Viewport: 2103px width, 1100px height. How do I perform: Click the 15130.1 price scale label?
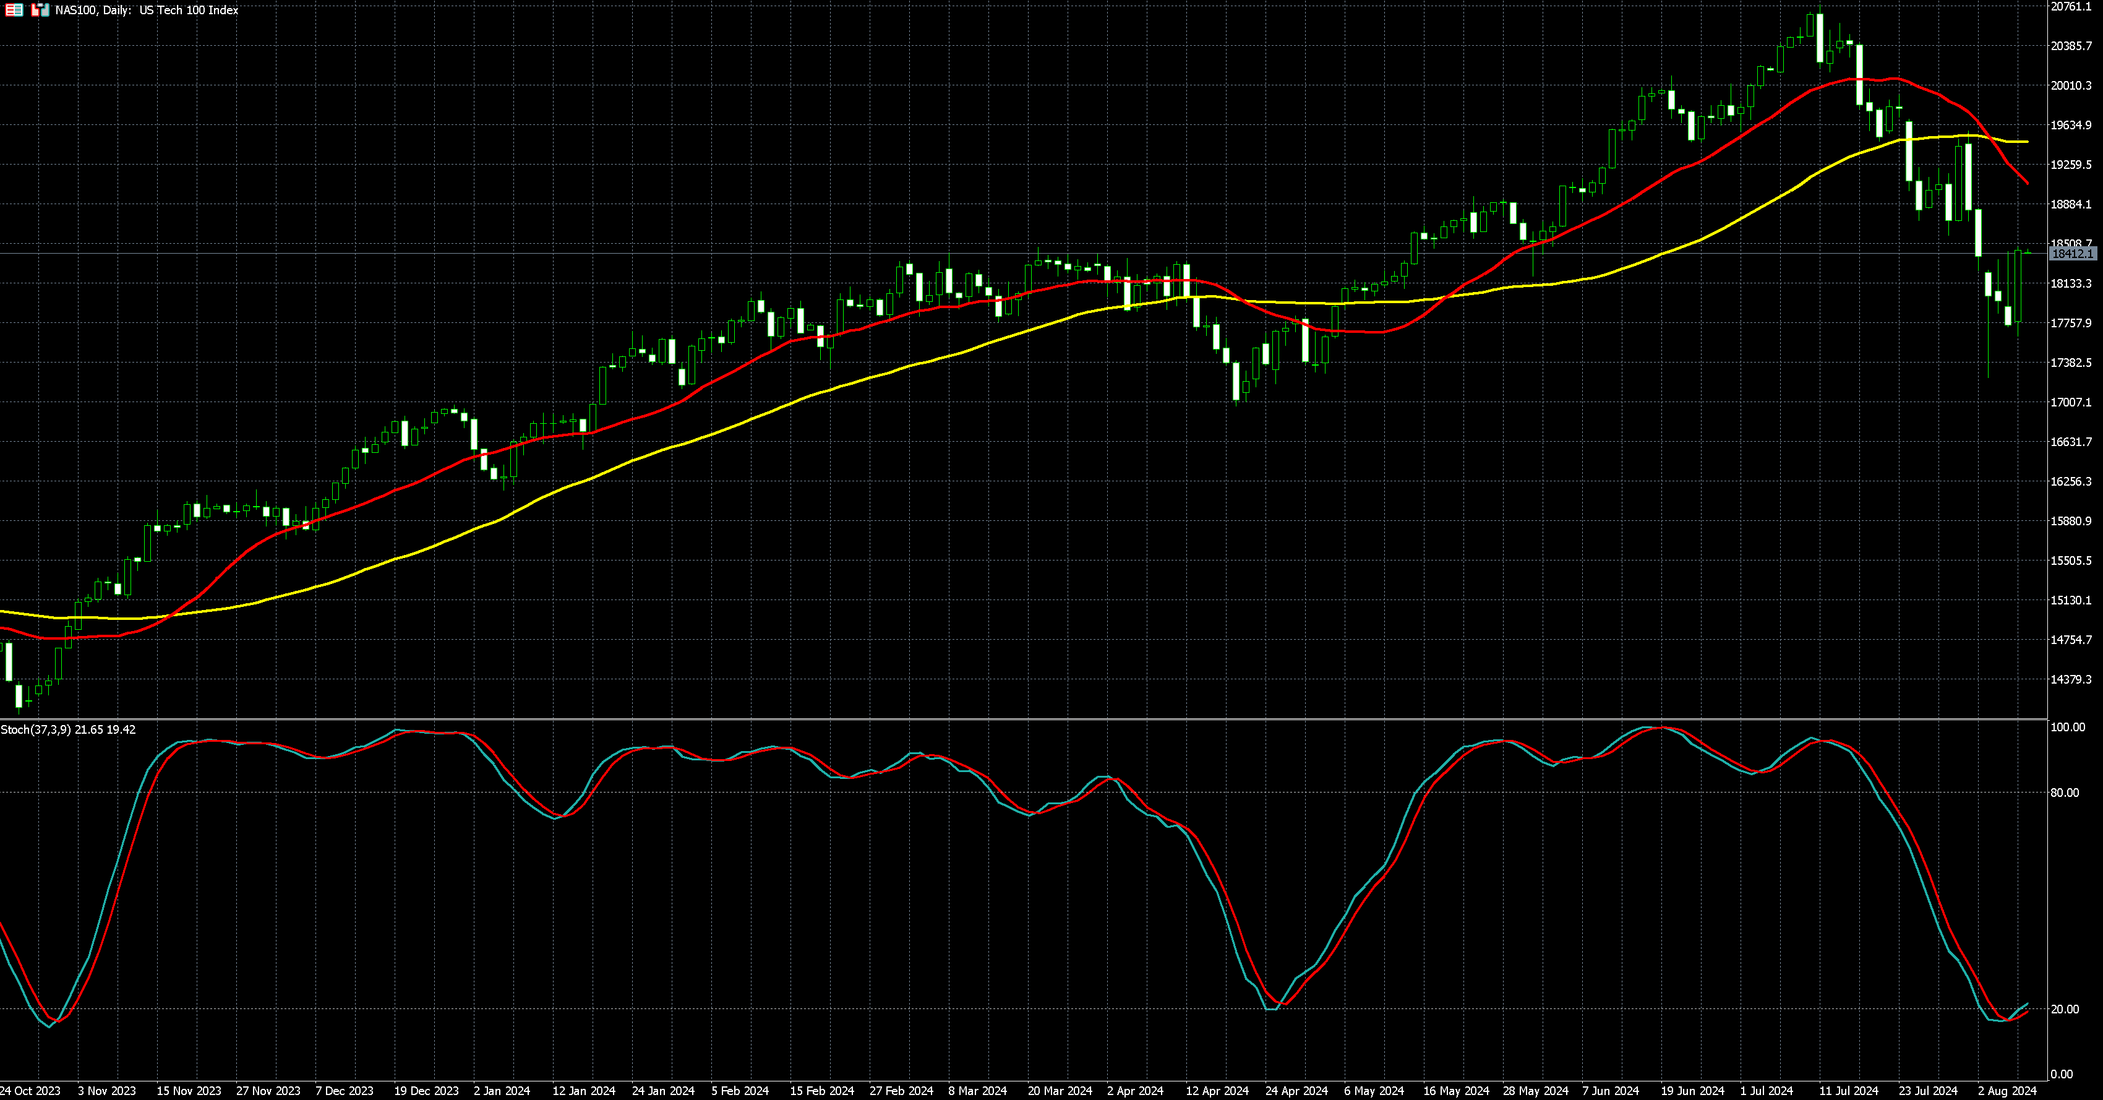(2071, 600)
